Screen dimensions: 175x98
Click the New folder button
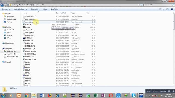[x=54, y=9]
